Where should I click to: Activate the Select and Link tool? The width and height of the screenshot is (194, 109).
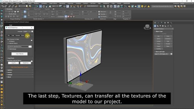(10, 6)
